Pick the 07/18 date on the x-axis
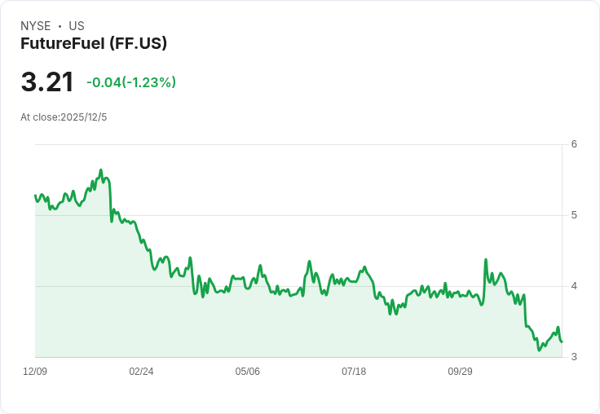Screen dimensions: 600x414 point(354,372)
